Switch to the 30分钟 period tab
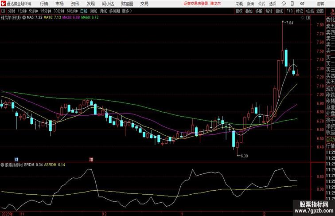Image resolution: width=335 pixels, height=216 pixels. point(59,11)
